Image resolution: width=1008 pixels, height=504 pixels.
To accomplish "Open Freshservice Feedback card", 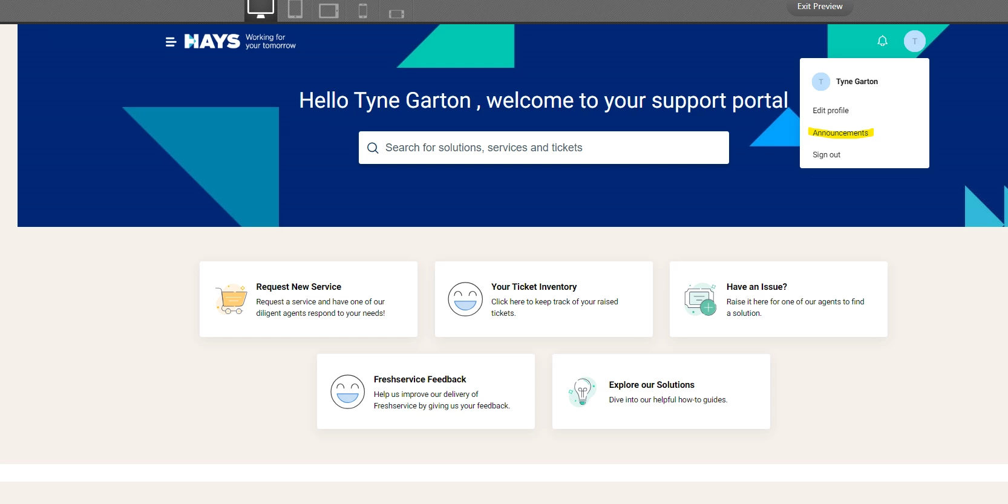I will point(426,391).
